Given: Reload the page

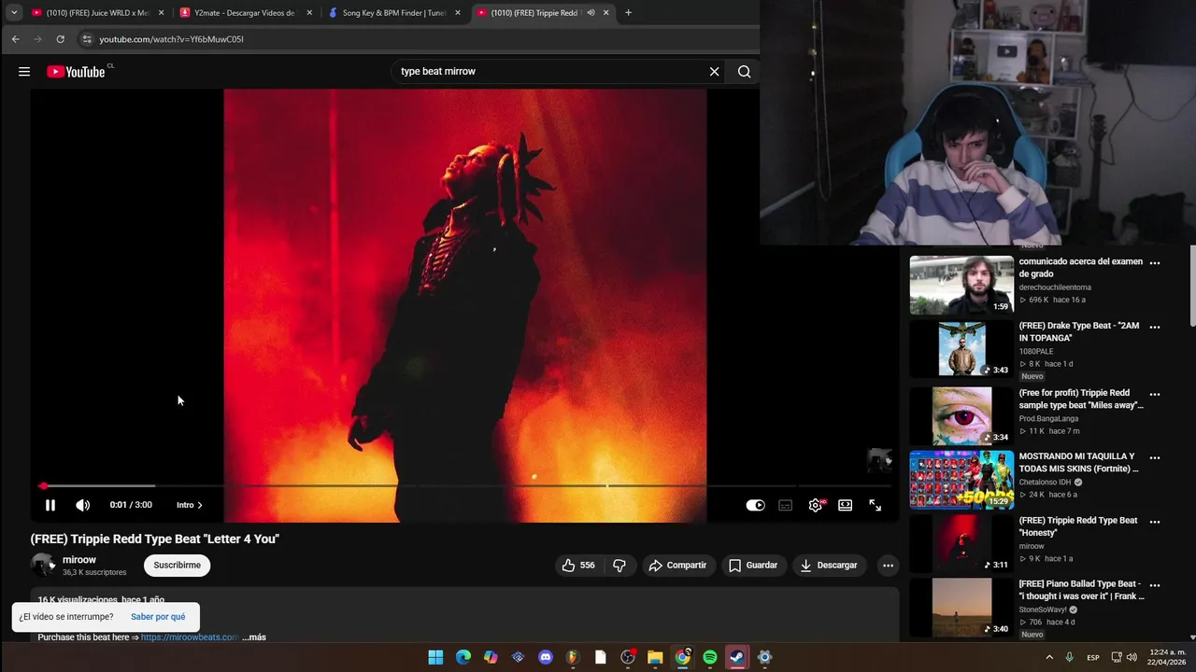Looking at the screenshot, I should (x=60, y=39).
